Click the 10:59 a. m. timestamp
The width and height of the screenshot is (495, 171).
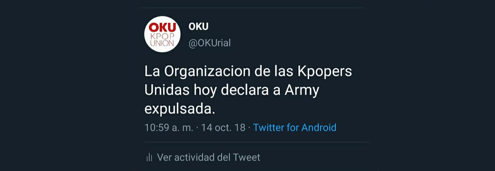click(x=169, y=127)
